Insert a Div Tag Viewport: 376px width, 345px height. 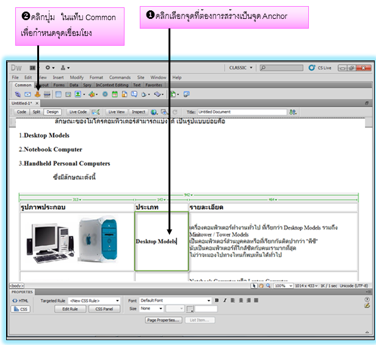click(x=68, y=94)
